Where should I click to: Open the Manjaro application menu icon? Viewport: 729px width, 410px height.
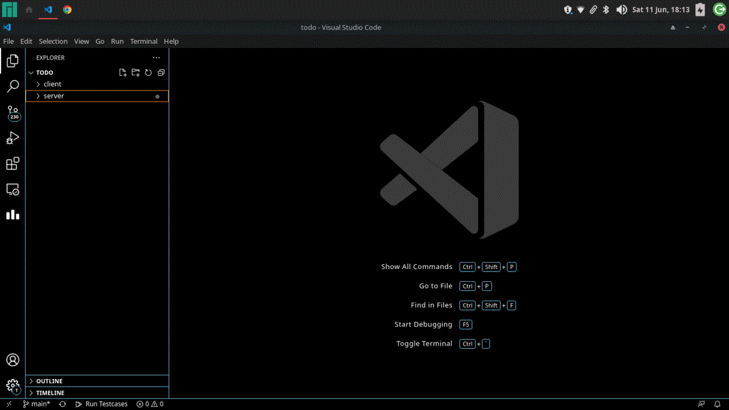pyautogui.click(x=10, y=10)
